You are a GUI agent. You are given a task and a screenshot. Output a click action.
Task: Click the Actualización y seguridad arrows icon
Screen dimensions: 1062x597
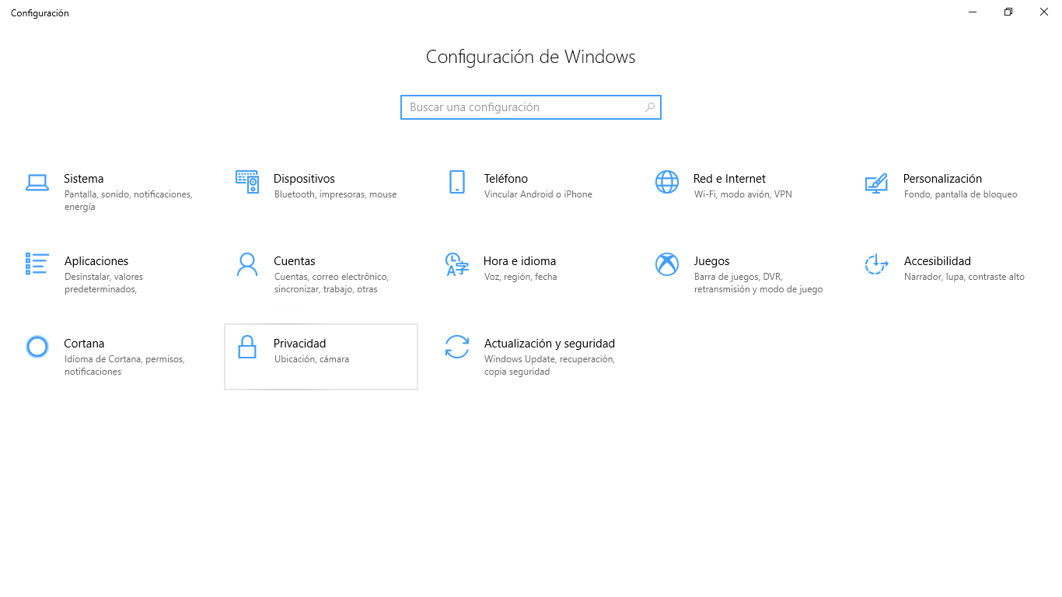[x=457, y=347]
